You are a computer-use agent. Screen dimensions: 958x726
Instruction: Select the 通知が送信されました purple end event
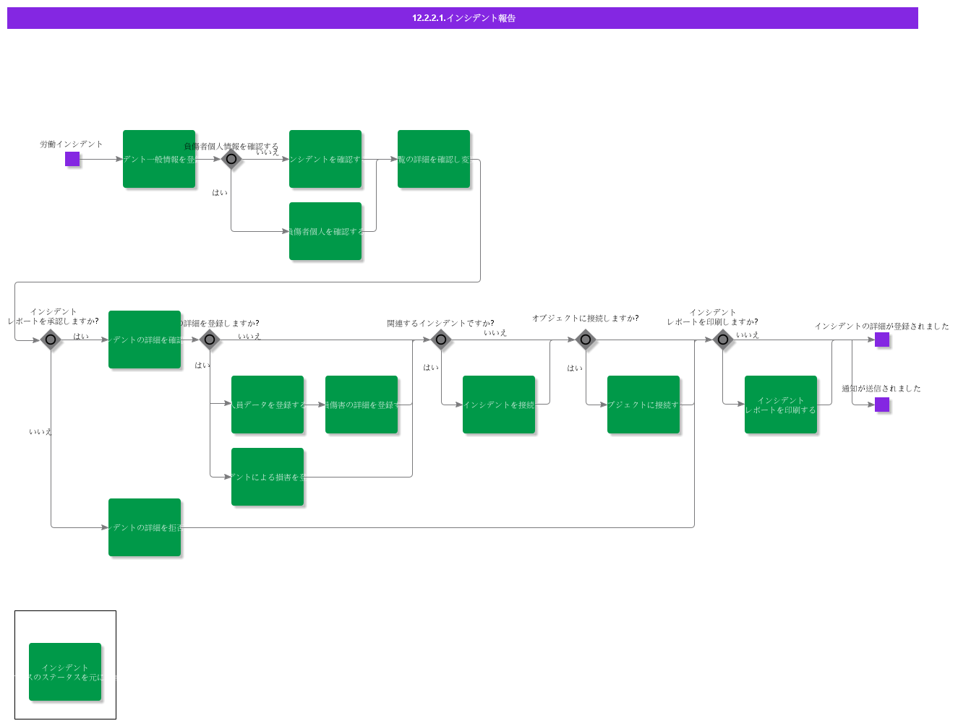882,405
